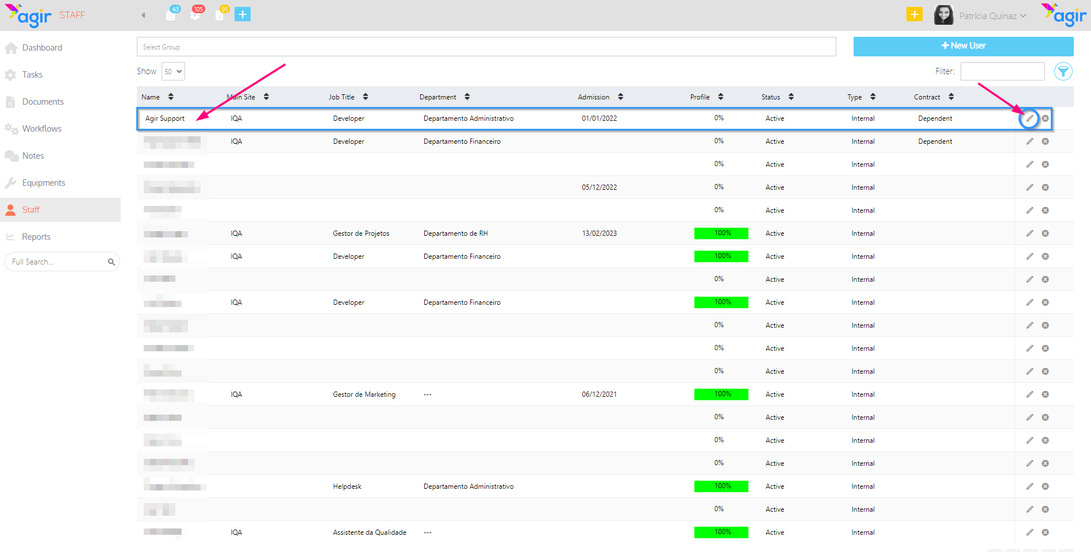Image resolution: width=1091 pixels, height=552 pixels.
Task: Click the Helpdesk job title cell
Action: tap(347, 486)
